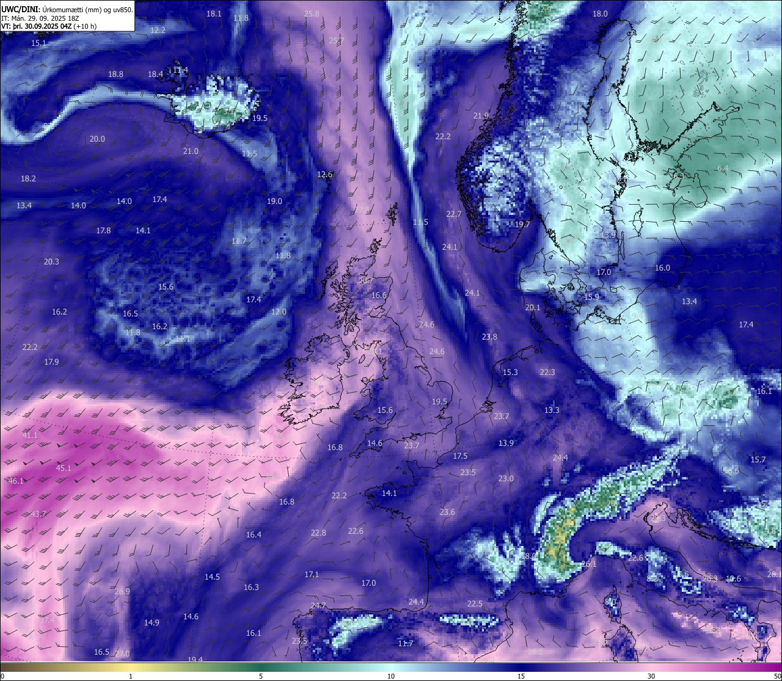
Task: Click the 12.6 value label
Action: [x=324, y=174]
